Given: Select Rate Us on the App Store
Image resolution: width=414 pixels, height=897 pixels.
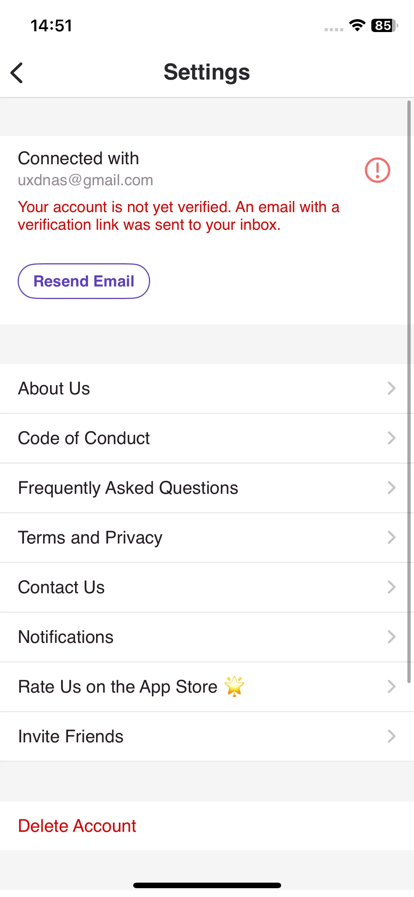Looking at the screenshot, I should 207,687.
